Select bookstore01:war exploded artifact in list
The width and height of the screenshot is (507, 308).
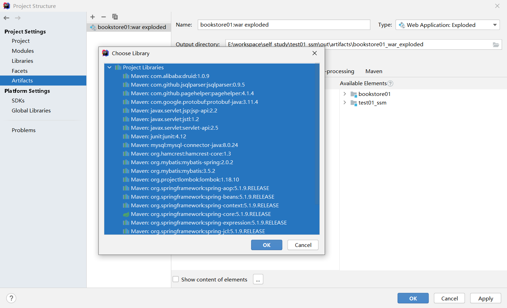tap(129, 27)
